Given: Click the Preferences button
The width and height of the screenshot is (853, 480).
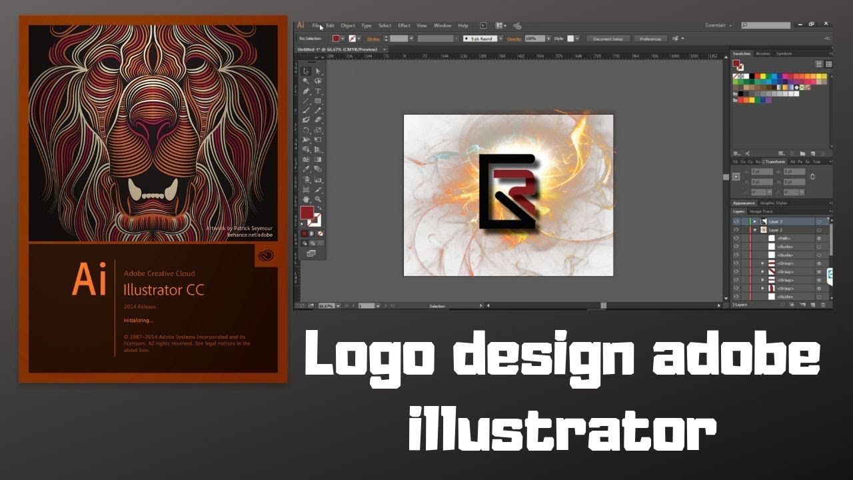Looking at the screenshot, I should [650, 39].
